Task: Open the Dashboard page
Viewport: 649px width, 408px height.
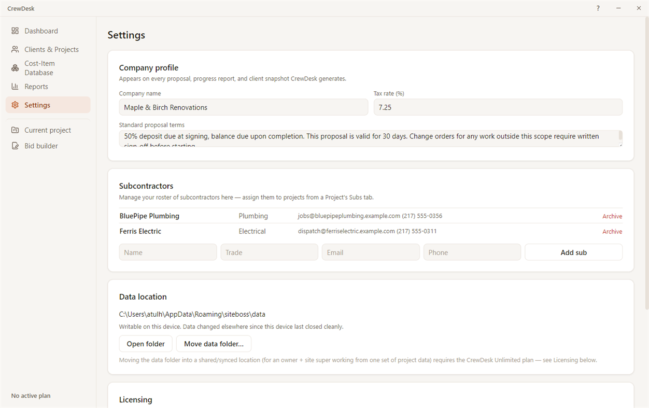Action: tap(48, 31)
